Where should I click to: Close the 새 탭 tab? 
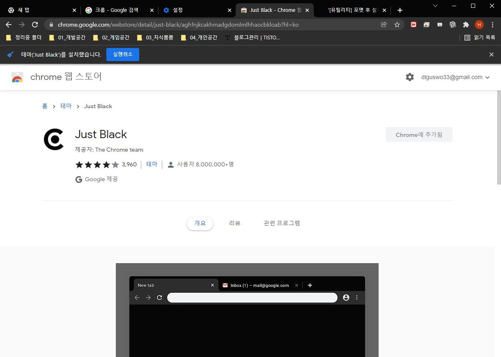click(74, 10)
